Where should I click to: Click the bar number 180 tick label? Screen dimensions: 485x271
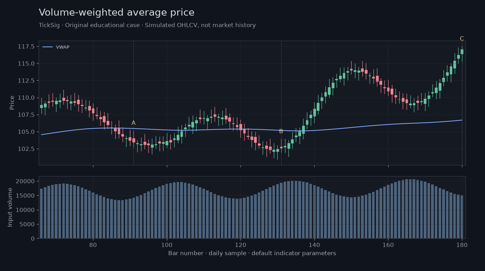pos(462,244)
